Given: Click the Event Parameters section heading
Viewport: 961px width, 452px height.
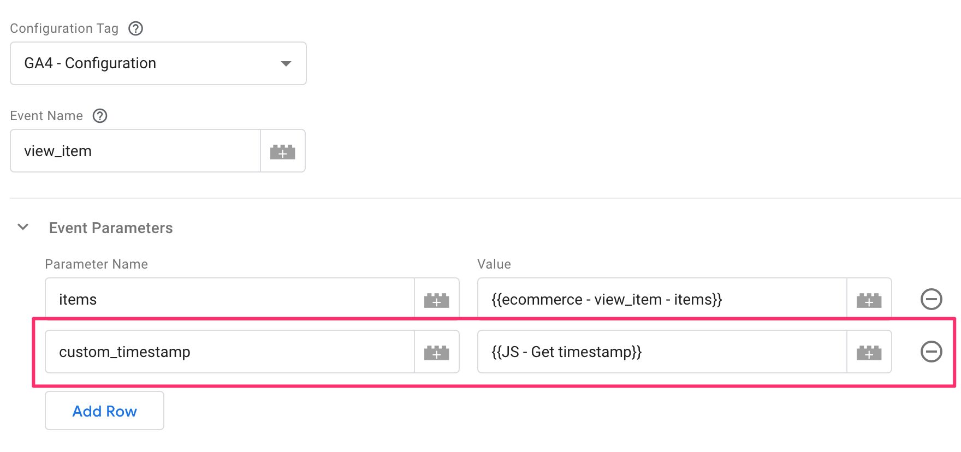Looking at the screenshot, I should coord(111,228).
